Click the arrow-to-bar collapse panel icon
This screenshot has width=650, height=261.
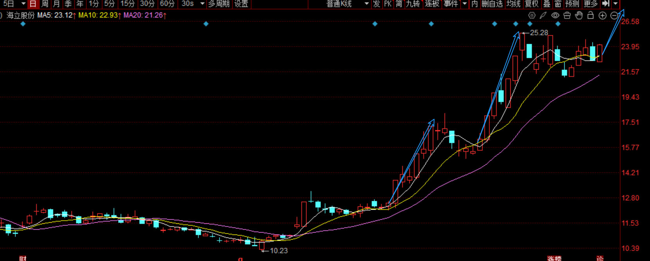pos(606,4)
